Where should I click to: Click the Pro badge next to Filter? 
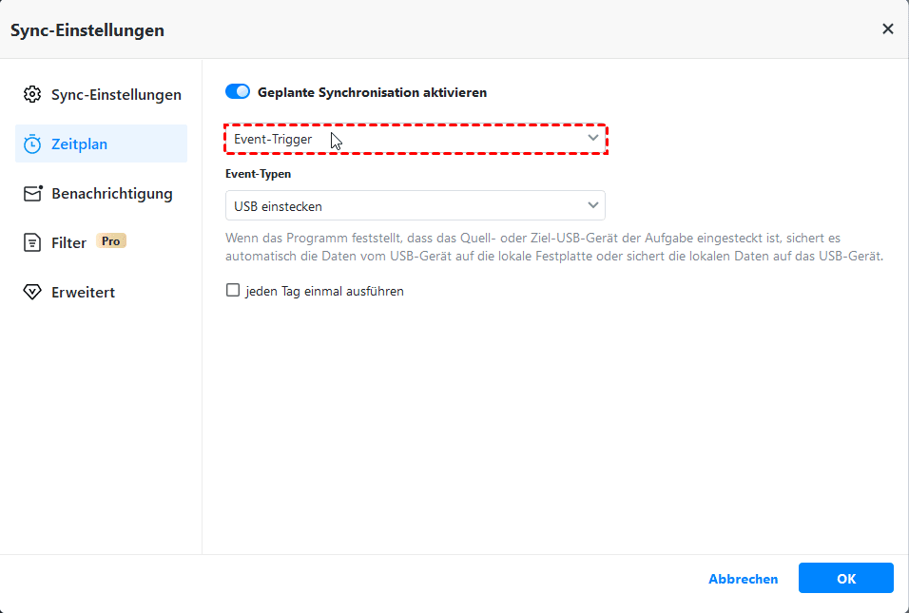(111, 241)
